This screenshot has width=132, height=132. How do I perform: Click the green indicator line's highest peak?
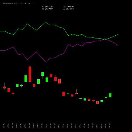(45, 22)
